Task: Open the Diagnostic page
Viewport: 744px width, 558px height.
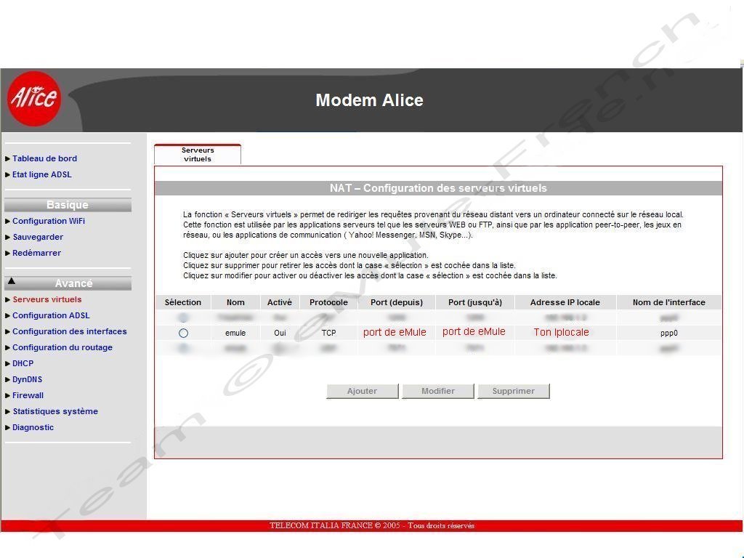Action: pyautogui.click(x=33, y=427)
